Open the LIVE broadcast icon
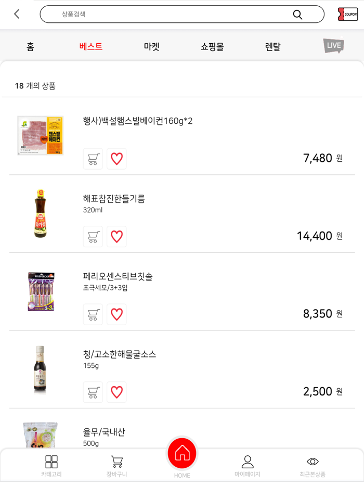The width and height of the screenshot is (364, 486). pyautogui.click(x=332, y=46)
